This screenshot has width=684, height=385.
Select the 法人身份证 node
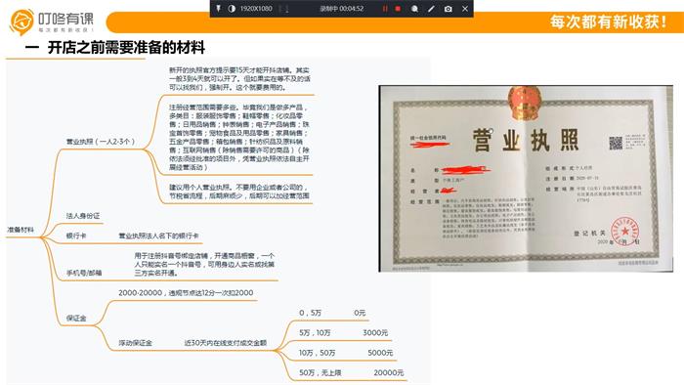83,216
